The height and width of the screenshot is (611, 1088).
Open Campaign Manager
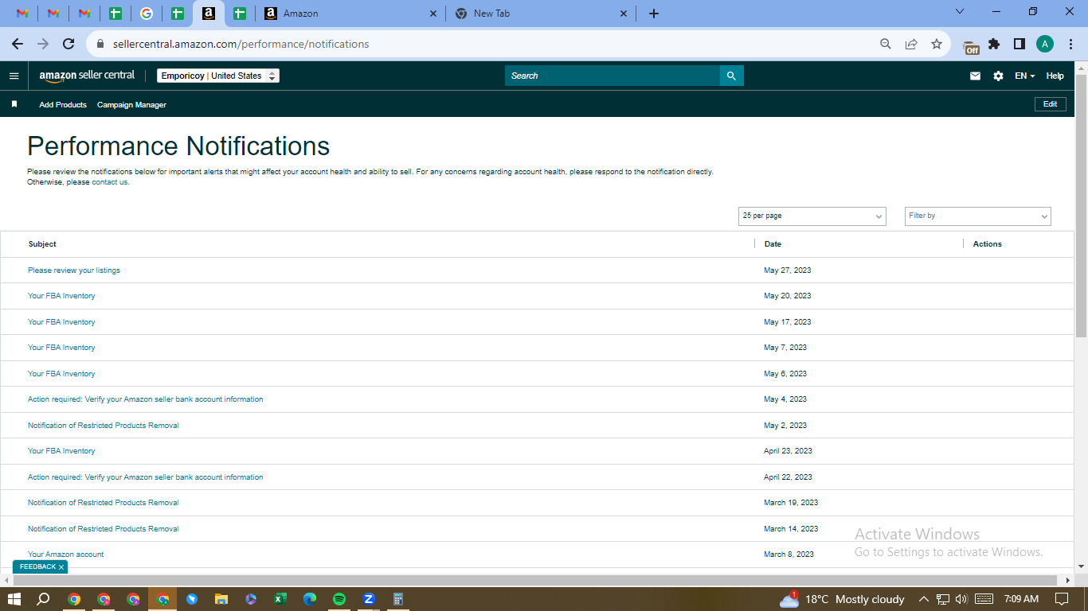point(131,105)
